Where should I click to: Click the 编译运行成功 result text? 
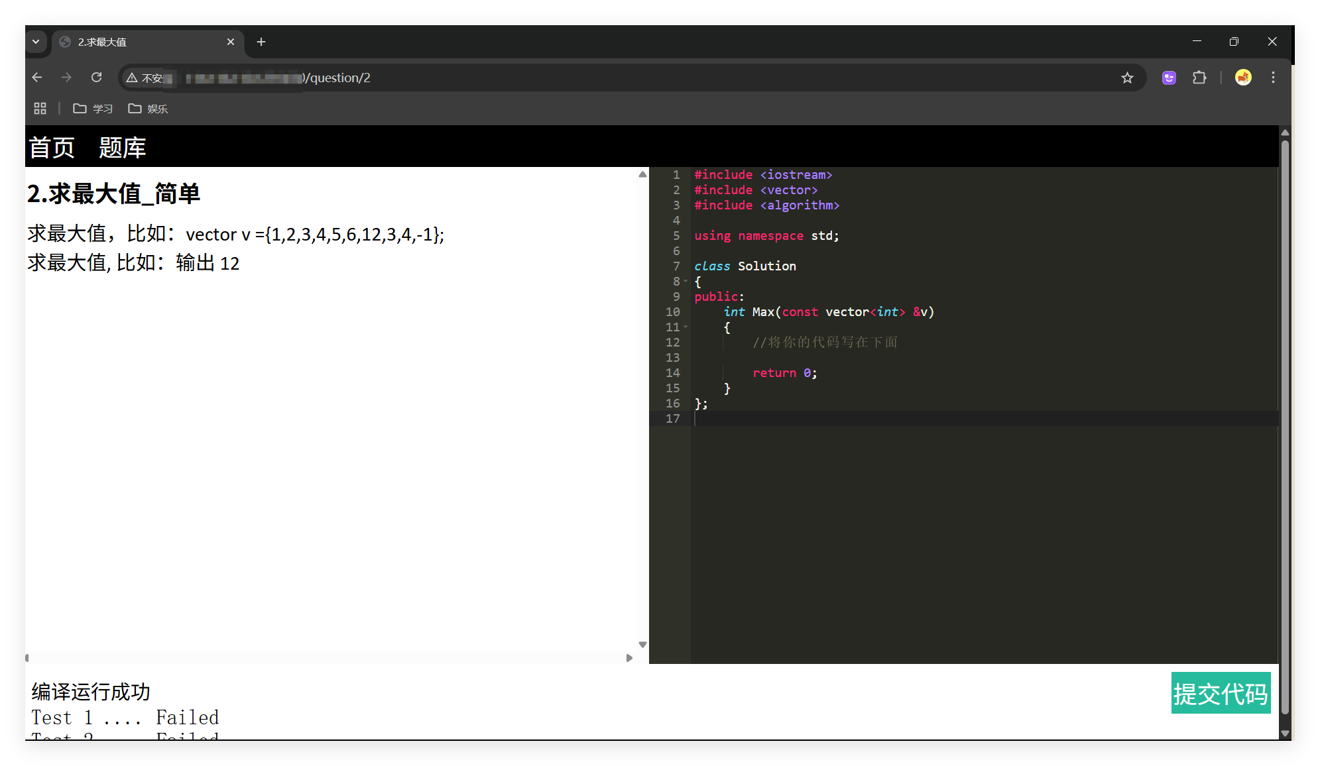click(91, 692)
